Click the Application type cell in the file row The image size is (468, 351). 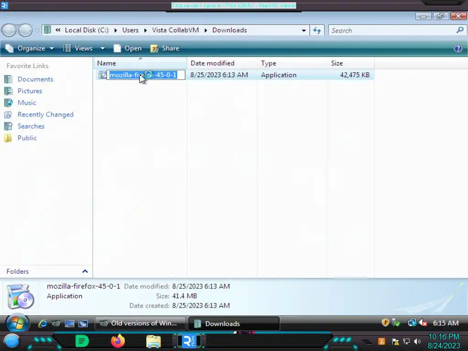click(278, 75)
